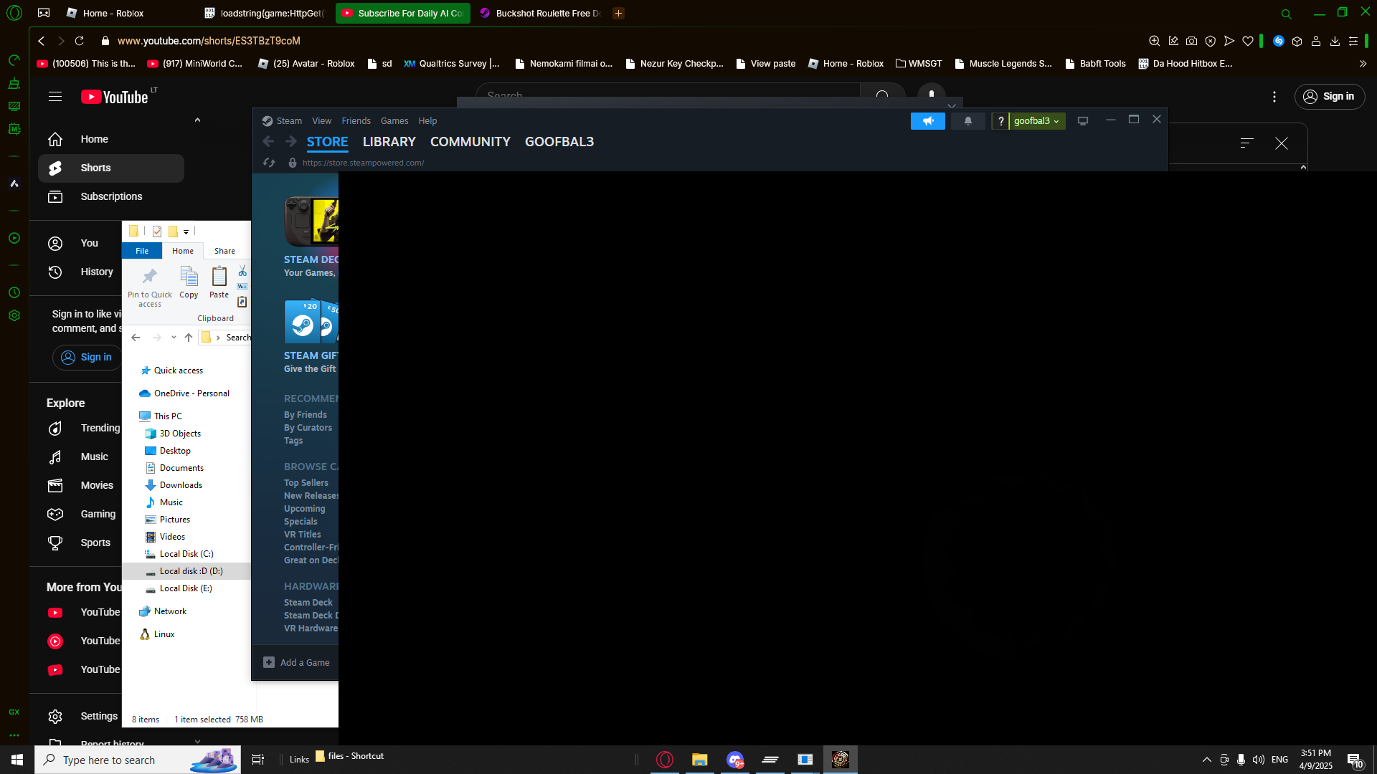Show hidden system tray icons

pos(1206,760)
